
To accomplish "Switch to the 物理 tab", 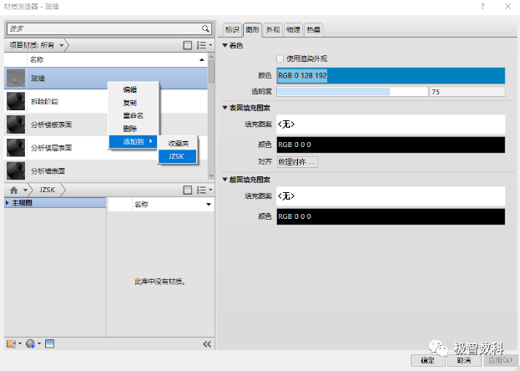I will tap(293, 29).
